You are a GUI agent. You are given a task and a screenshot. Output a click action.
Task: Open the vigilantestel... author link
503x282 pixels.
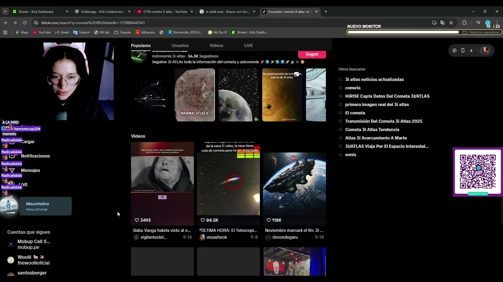(153, 237)
